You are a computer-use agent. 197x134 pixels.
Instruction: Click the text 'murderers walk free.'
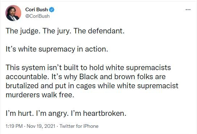coord(40,95)
